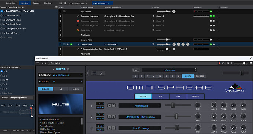Mute channel 1 with M button
Image resolution: width=253 pixels, height=134 pixels.
[110, 105]
